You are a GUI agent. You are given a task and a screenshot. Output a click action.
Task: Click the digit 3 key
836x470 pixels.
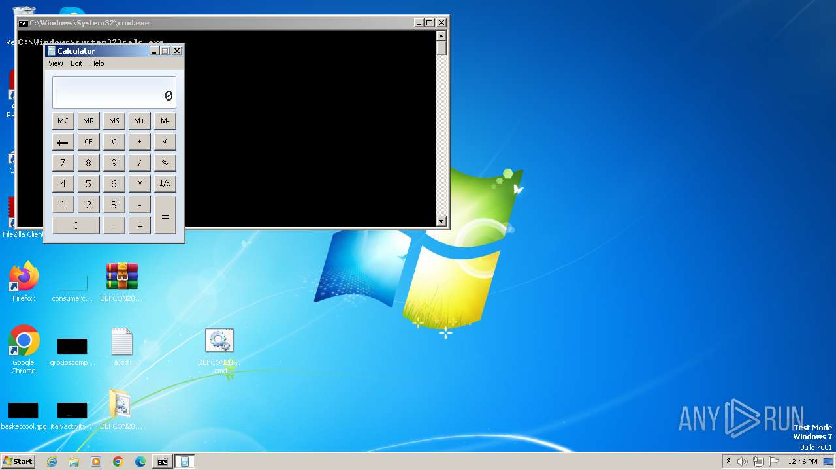114,204
